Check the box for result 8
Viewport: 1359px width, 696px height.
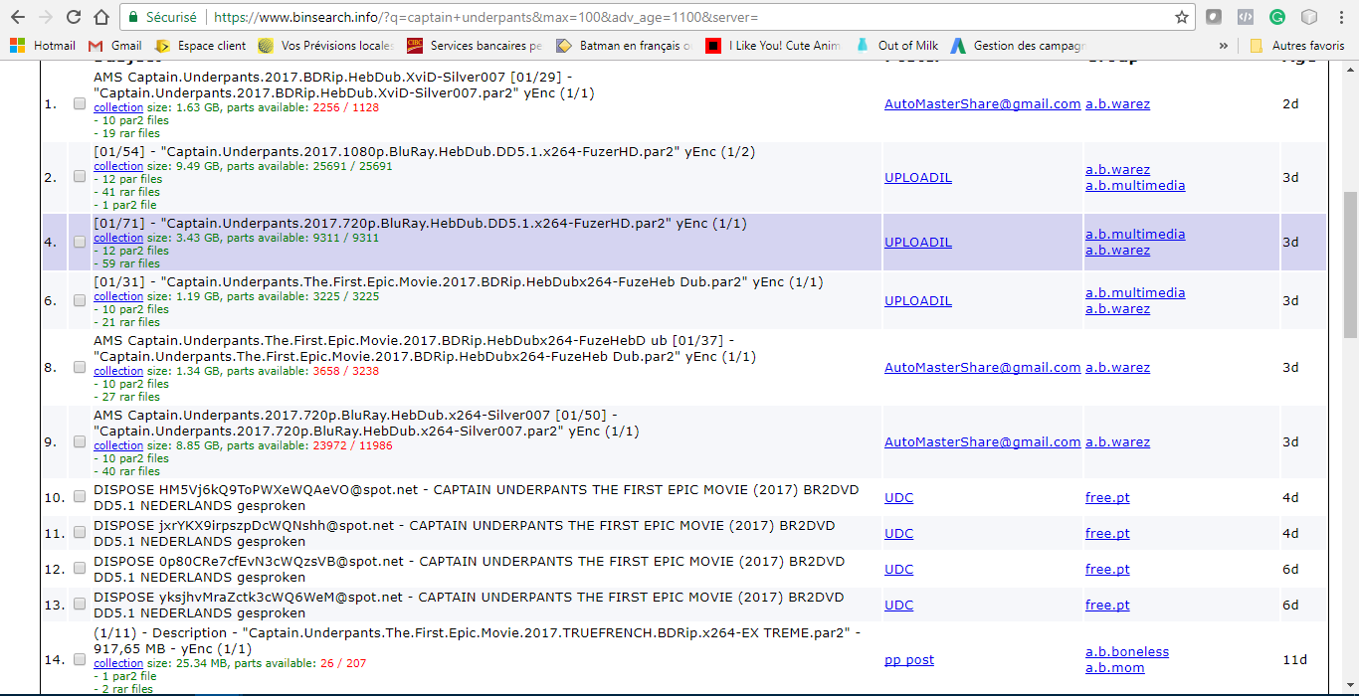pos(80,367)
